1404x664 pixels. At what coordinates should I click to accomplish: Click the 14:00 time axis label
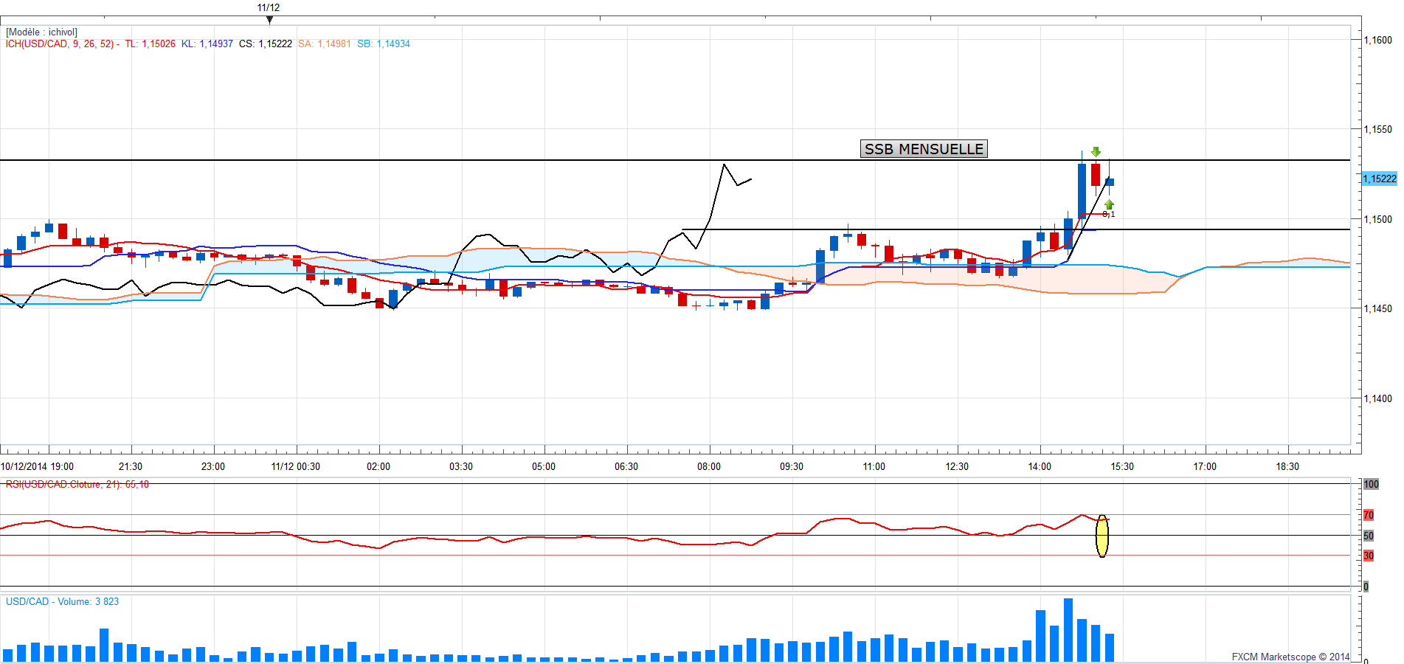[x=1040, y=466]
